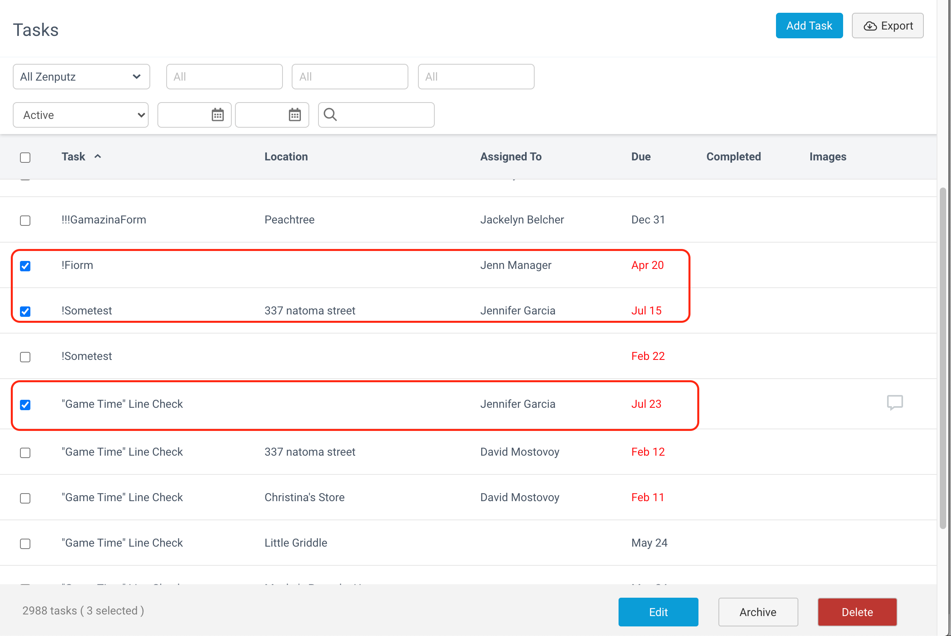Click the vertical scrollbar thumb

[943, 358]
